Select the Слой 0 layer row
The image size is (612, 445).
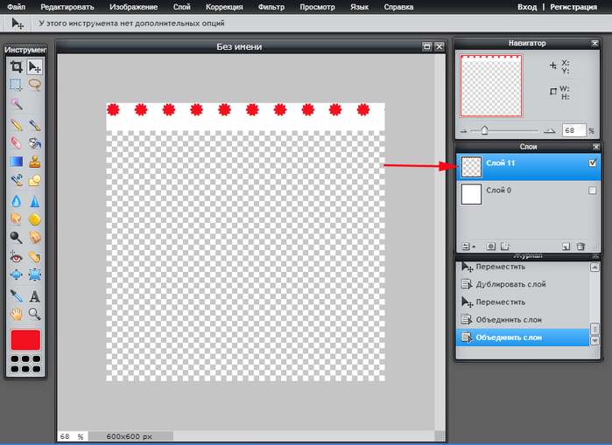tap(529, 194)
